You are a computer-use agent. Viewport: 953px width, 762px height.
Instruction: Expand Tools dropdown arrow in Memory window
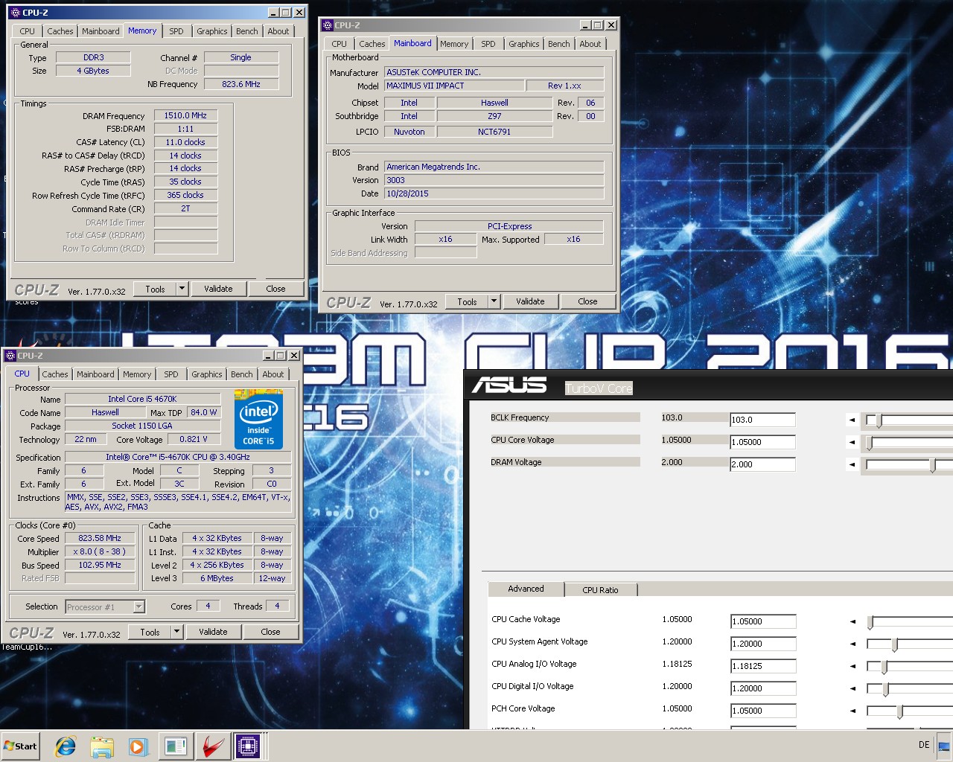click(182, 289)
